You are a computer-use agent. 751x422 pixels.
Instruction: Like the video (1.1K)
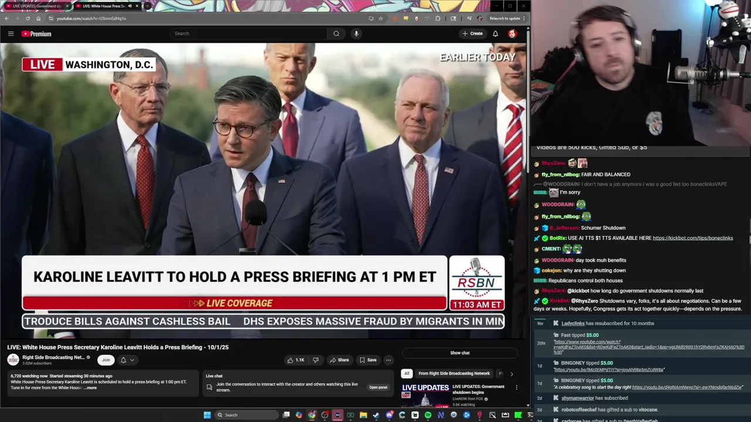coord(295,360)
